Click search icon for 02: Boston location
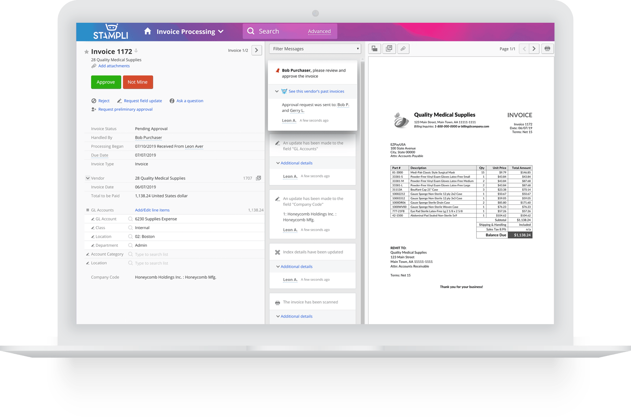 click(130, 236)
